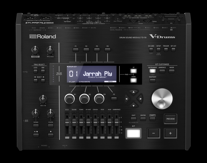Click the PHONES volume knob
Screen dimensions: 207x163
click(x=50, y=50)
